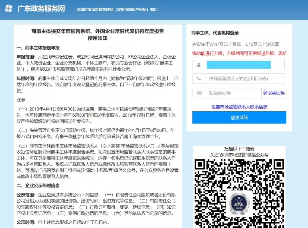Click the 深圳市场监管 WeChat QR code image
The width and height of the screenshot is (308, 228).
point(239,194)
